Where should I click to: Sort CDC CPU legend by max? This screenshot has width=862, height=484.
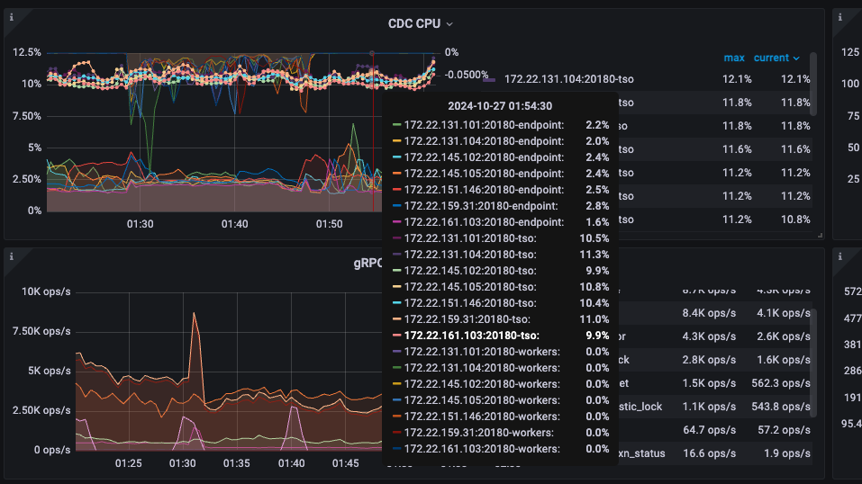(734, 58)
